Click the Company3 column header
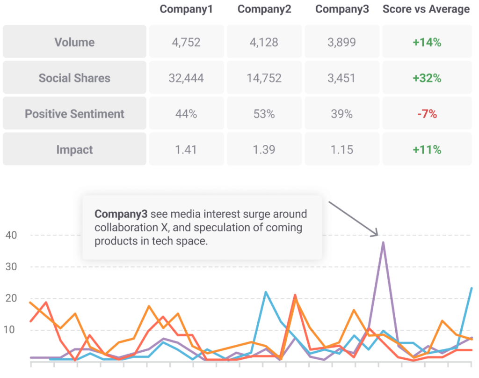 [x=342, y=9]
